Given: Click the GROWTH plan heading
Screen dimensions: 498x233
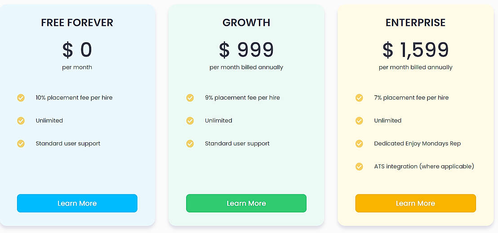Looking at the screenshot, I should [x=246, y=22].
